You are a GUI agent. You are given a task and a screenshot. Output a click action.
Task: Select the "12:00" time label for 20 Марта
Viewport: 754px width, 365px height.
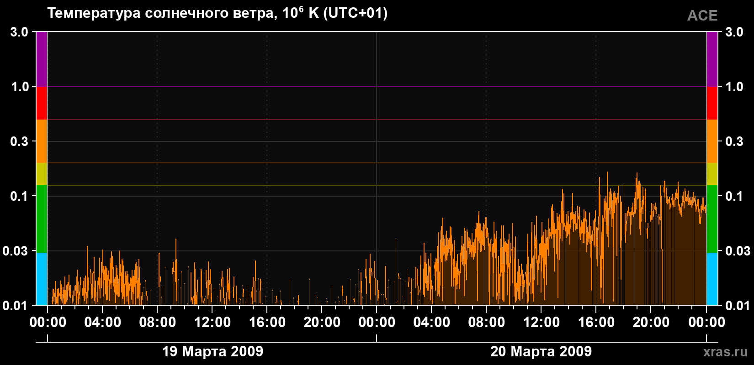tap(542, 323)
